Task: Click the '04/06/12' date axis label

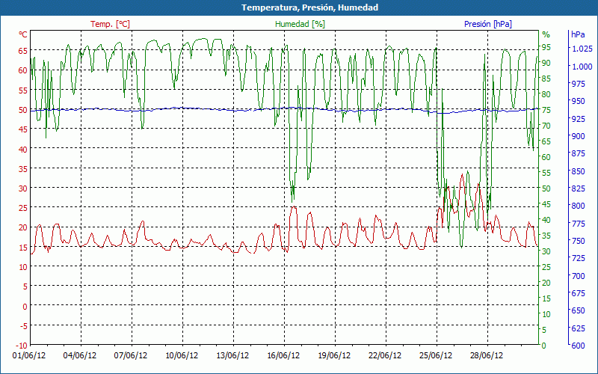Action: 80,356
